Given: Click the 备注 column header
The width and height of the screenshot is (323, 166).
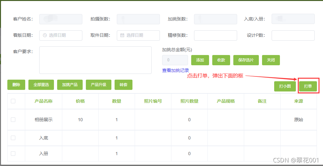Looking at the screenshot, I should [x=262, y=101].
